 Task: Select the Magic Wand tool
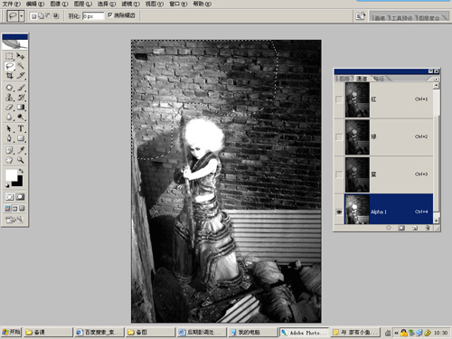(21, 66)
